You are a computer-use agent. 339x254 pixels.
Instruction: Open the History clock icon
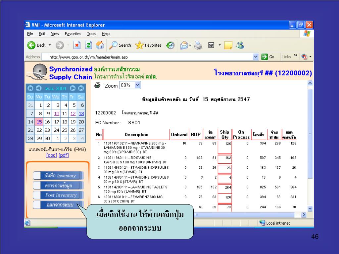[170, 45]
